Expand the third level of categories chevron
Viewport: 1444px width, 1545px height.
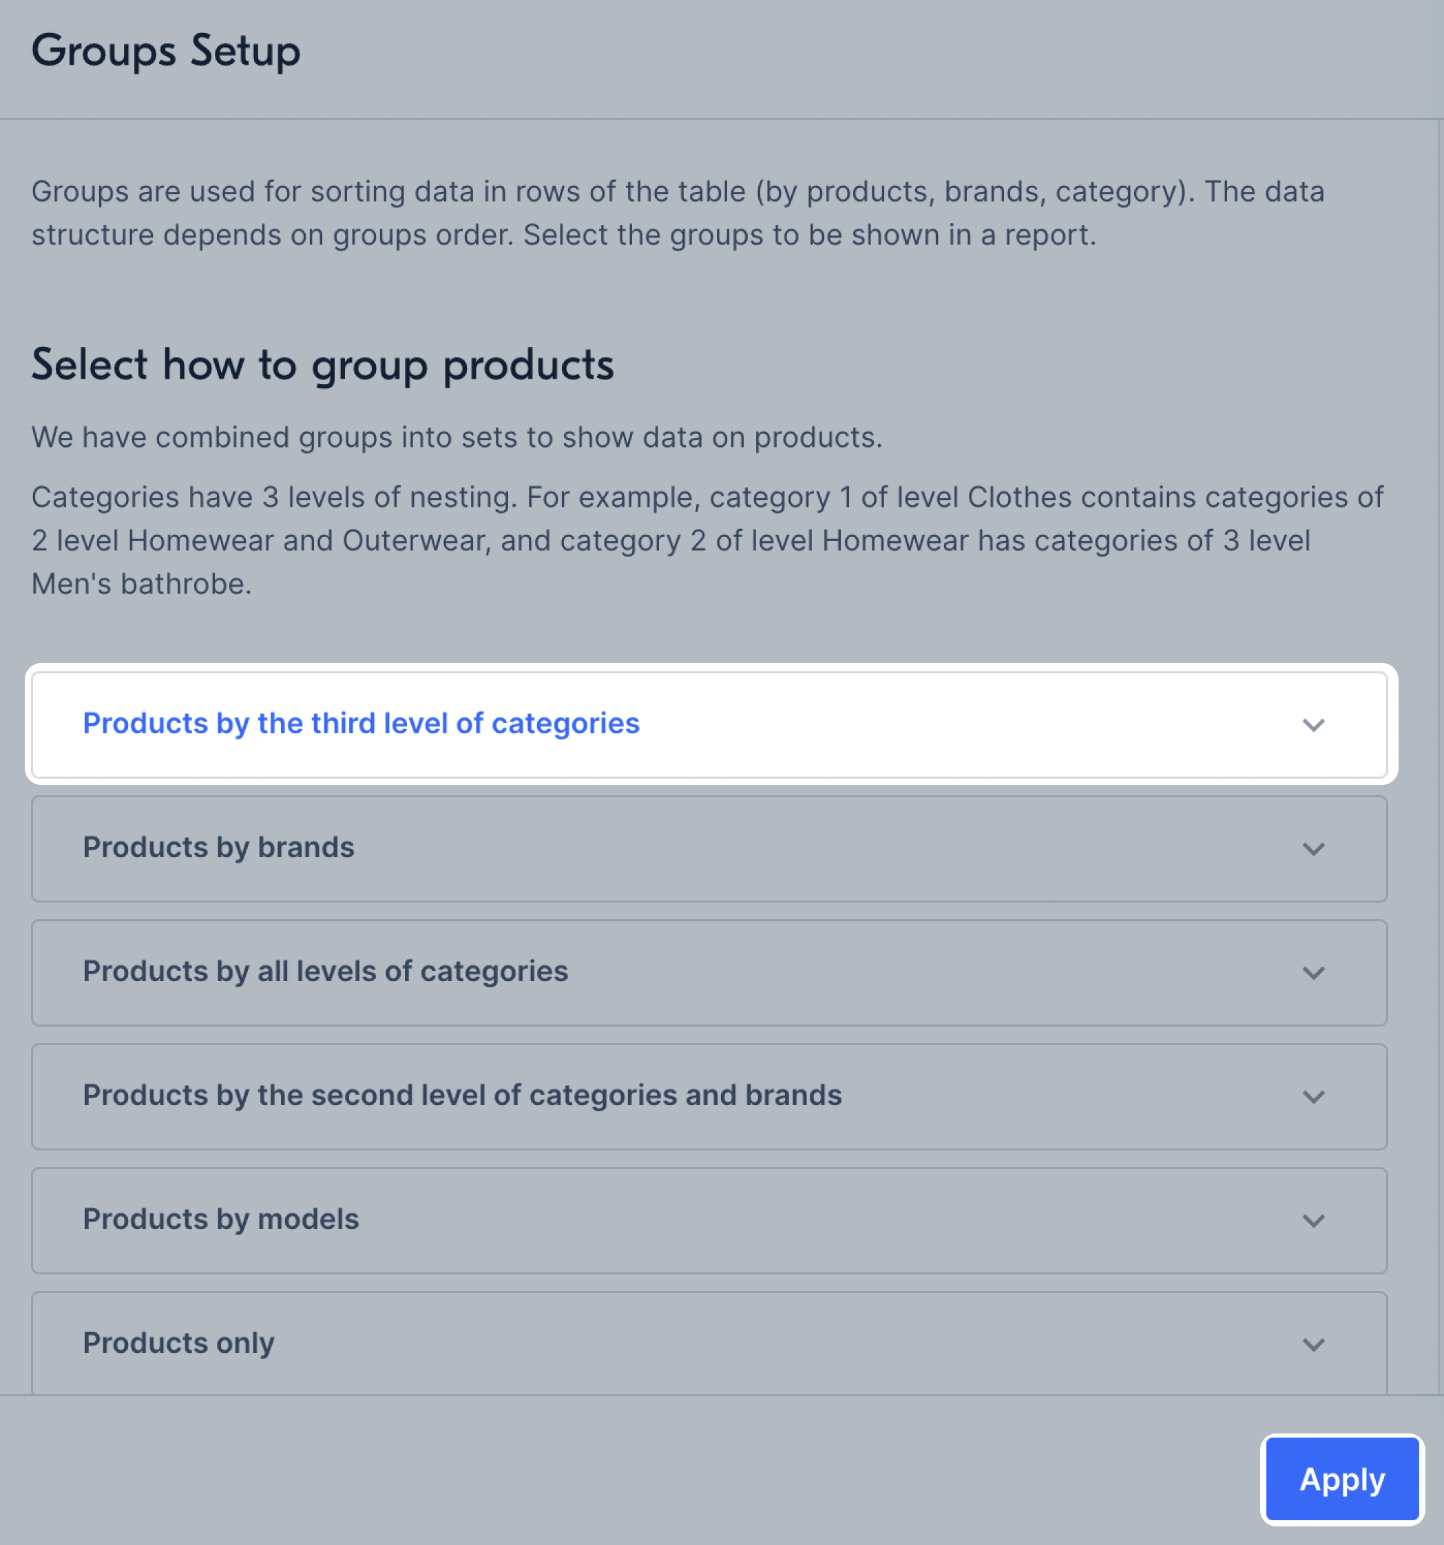pos(1313,725)
